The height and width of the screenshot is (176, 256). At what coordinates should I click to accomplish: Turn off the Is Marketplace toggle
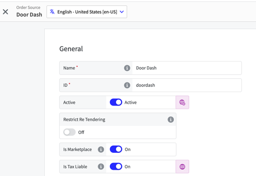116,149
